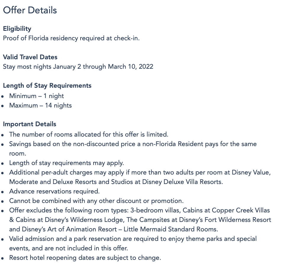Select the Valid Travel Dates subheading
The height and width of the screenshot is (269, 286).
click(x=30, y=57)
